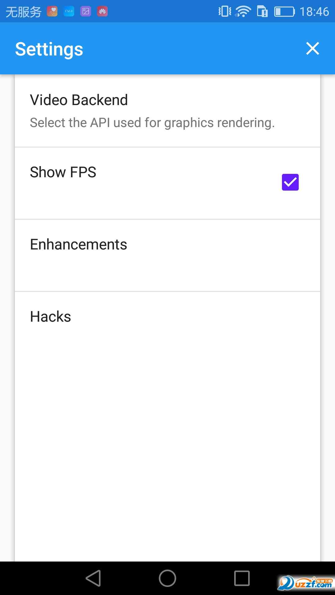
Task: Open the Hacks submenu
Action: (x=167, y=317)
